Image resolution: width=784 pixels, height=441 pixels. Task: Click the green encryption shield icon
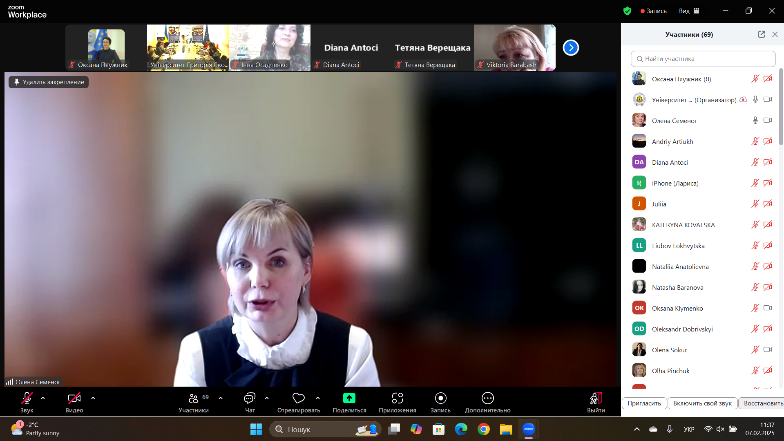(x=627, y=11)
